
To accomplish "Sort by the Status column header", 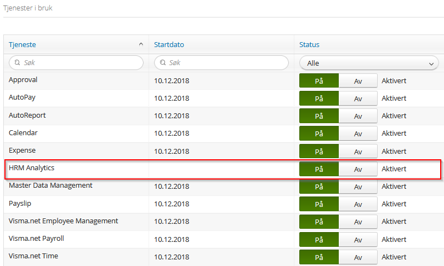I will pyautogui.click(x=309, y=45).
